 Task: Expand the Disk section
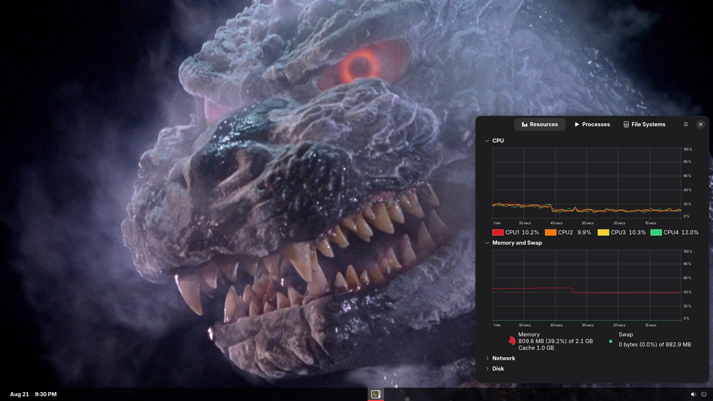pos(487,369)
